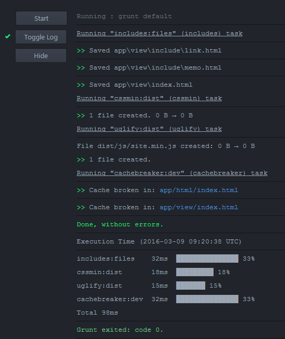
Task: Select the 'Saved app\view\index.html' line
Action: pyautogui.click(x=135, y=85)
